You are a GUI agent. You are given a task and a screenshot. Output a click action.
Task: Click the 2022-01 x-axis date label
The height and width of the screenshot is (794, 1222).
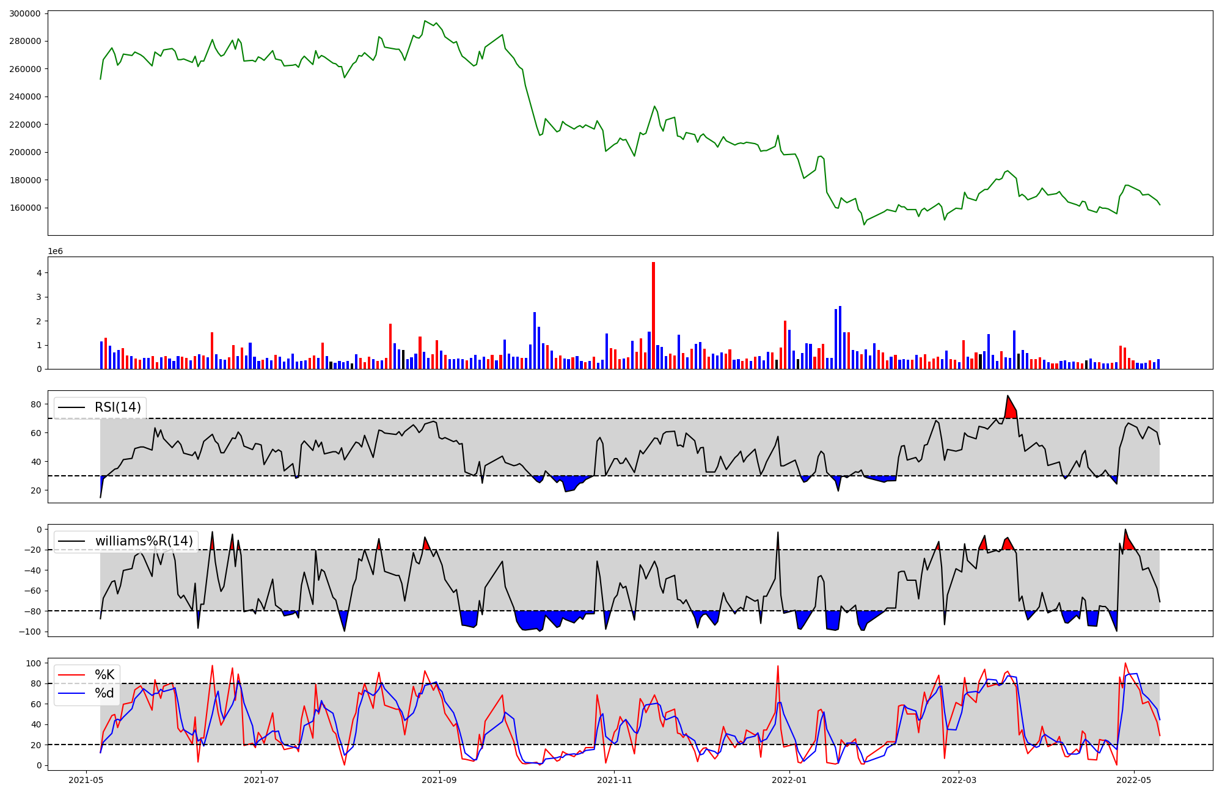click(x=789, y=780)
